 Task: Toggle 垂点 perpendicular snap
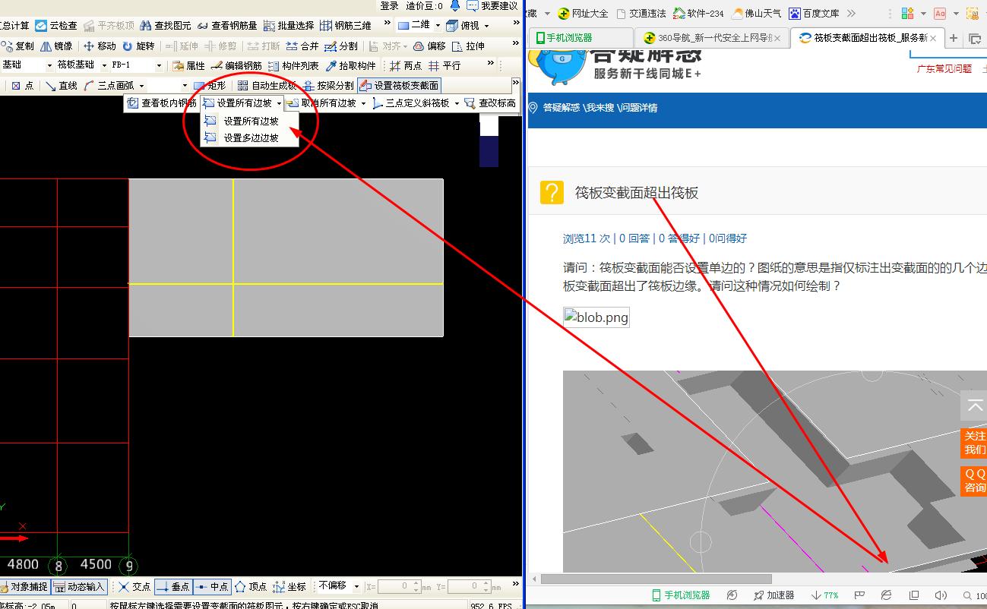pos(172,587)
